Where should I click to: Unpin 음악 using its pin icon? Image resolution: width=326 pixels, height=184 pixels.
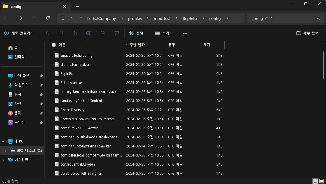41,114
